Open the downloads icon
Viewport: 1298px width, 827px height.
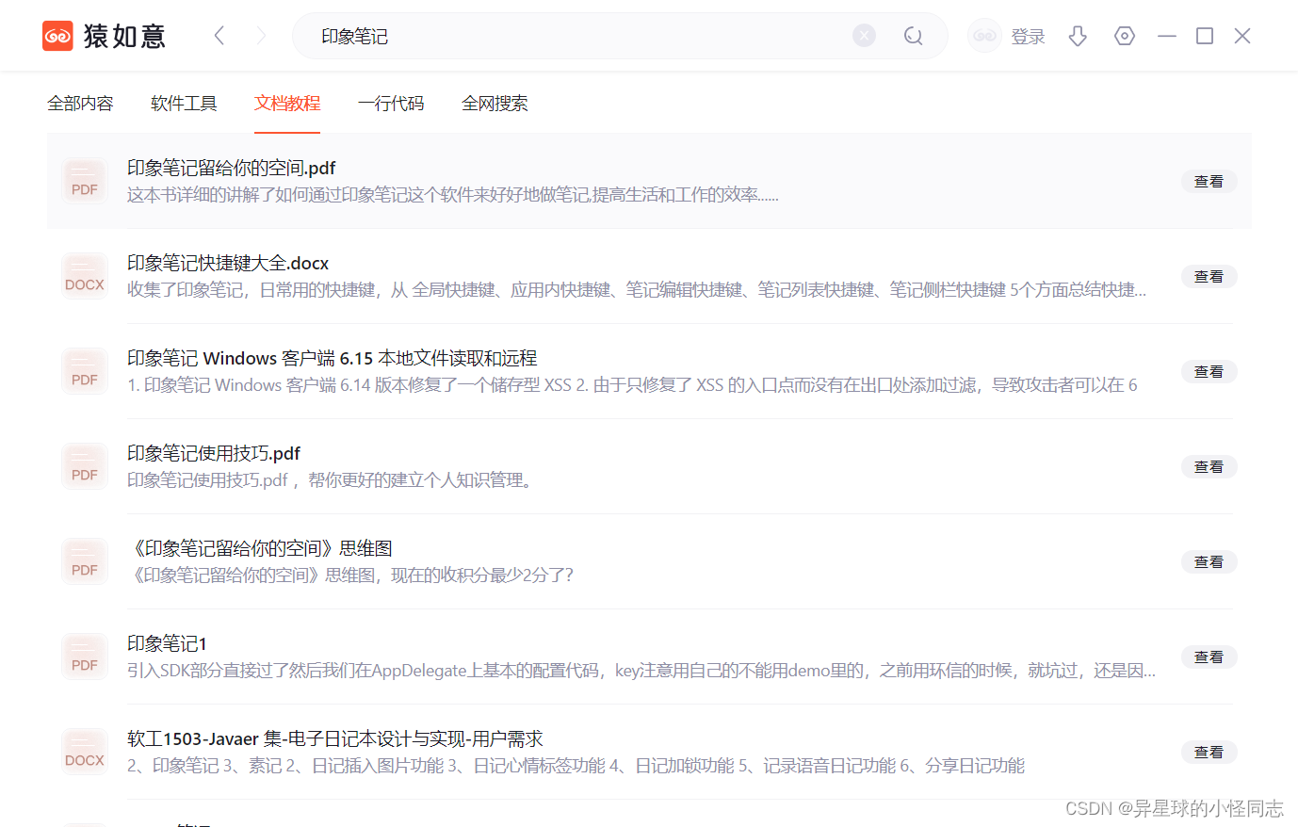[x=1078, y=36]
